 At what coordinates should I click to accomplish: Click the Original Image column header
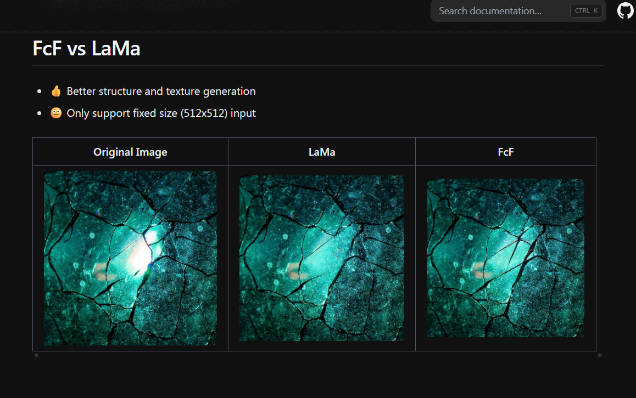[x=130, y=152]
